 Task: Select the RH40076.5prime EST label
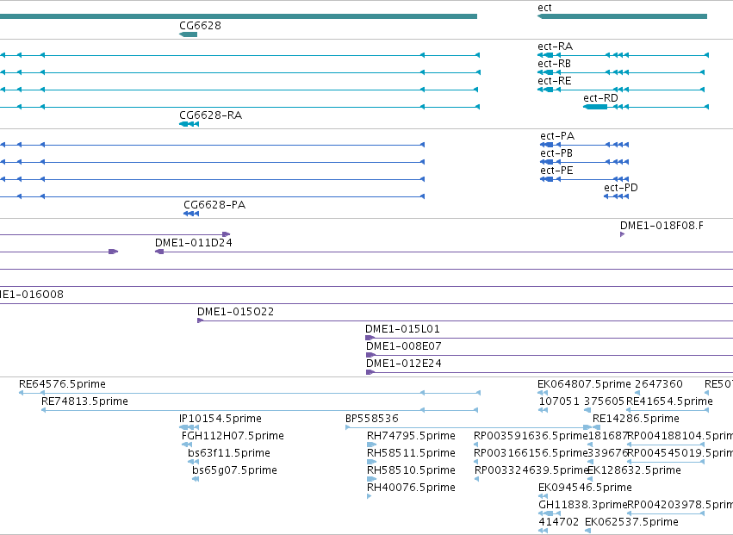pos(411,488)
